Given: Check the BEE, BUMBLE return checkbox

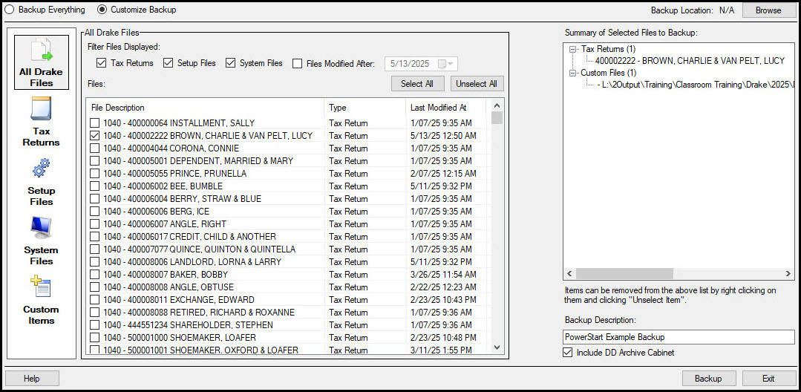Looking at the screenshot, I should click(94, 186).
